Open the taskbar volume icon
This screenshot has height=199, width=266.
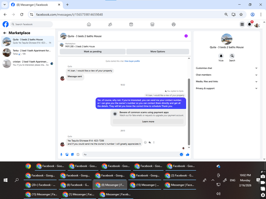(218, 194)
